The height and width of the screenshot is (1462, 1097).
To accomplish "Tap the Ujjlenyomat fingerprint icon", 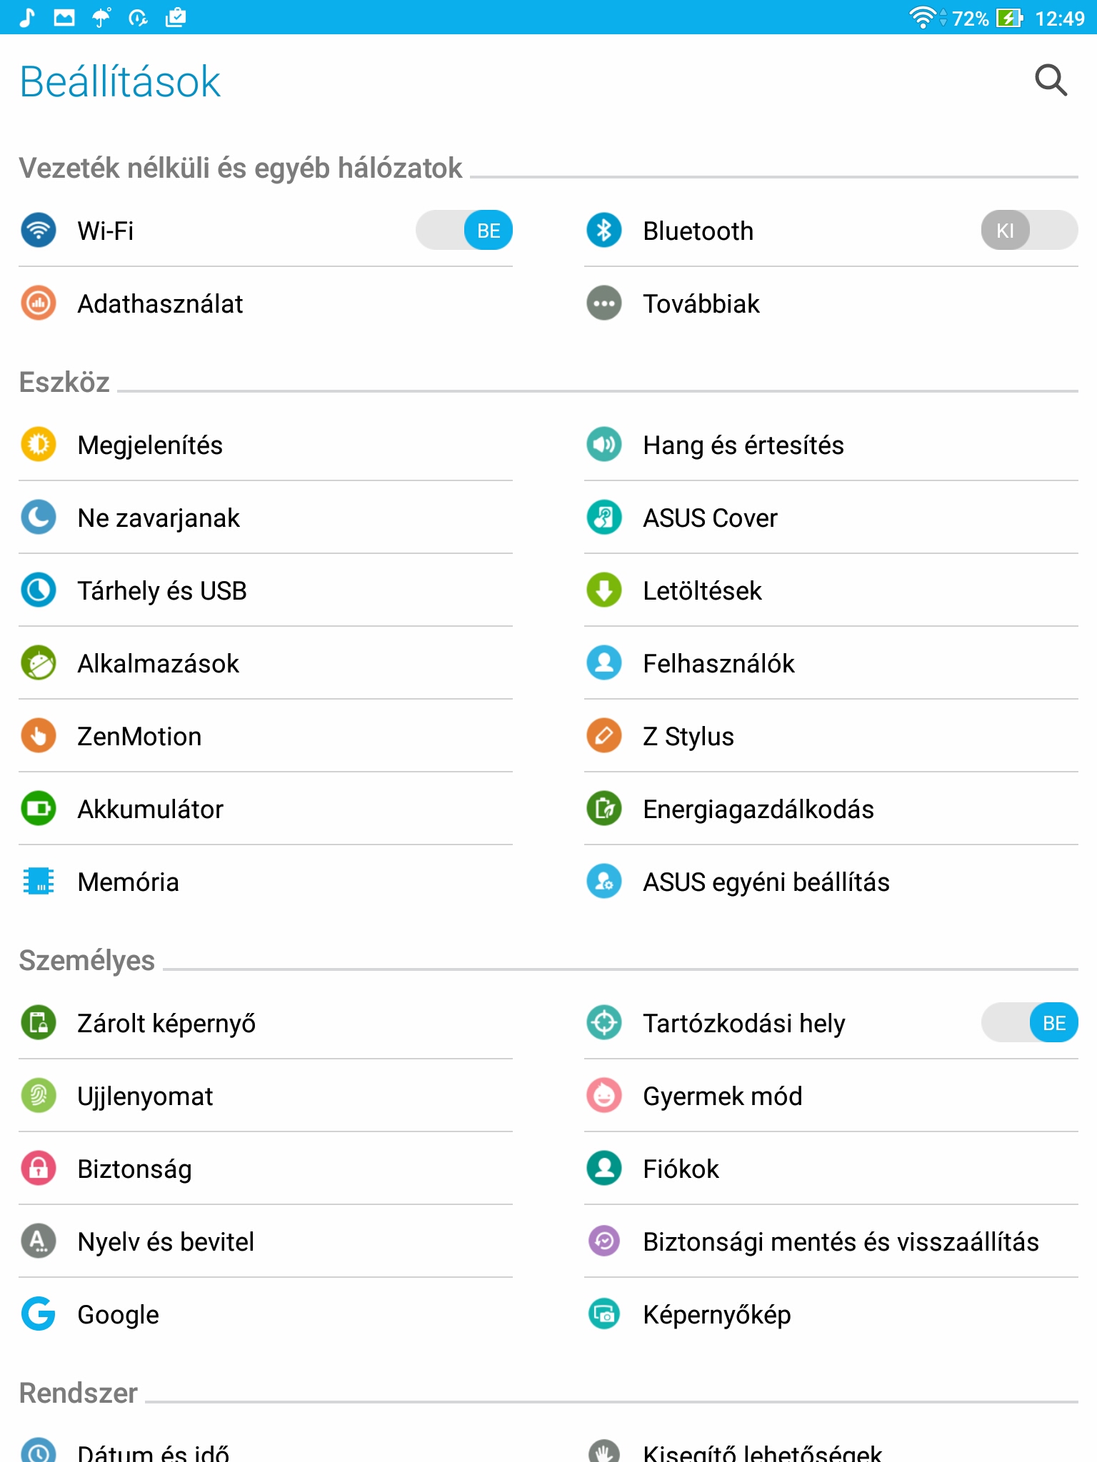I will [39, 1096].
